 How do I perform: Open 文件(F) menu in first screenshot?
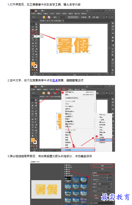33,14
